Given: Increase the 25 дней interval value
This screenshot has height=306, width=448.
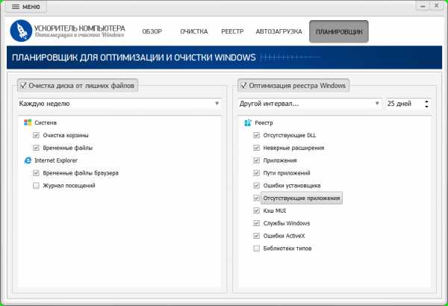Looking at the screenshot, I should tap(426, 102).
